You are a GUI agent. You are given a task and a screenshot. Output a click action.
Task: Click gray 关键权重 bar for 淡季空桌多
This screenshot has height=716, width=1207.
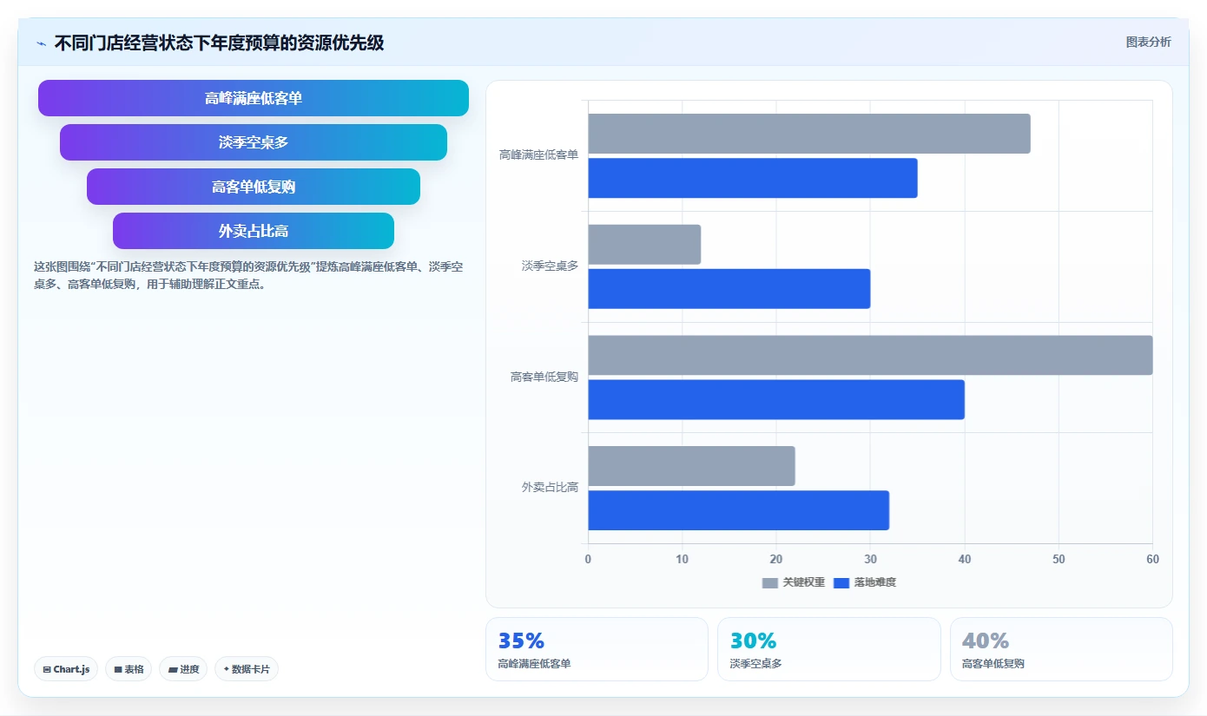(x=644, y=245)
